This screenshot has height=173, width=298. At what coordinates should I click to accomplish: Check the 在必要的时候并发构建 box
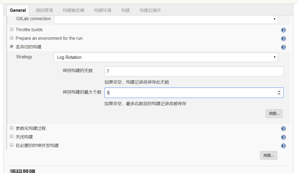coord(12,145)
